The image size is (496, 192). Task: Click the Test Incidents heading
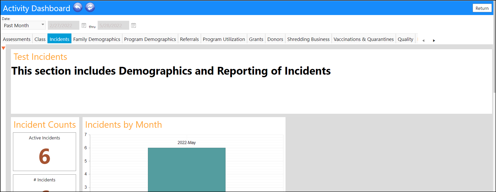[40, 57]
